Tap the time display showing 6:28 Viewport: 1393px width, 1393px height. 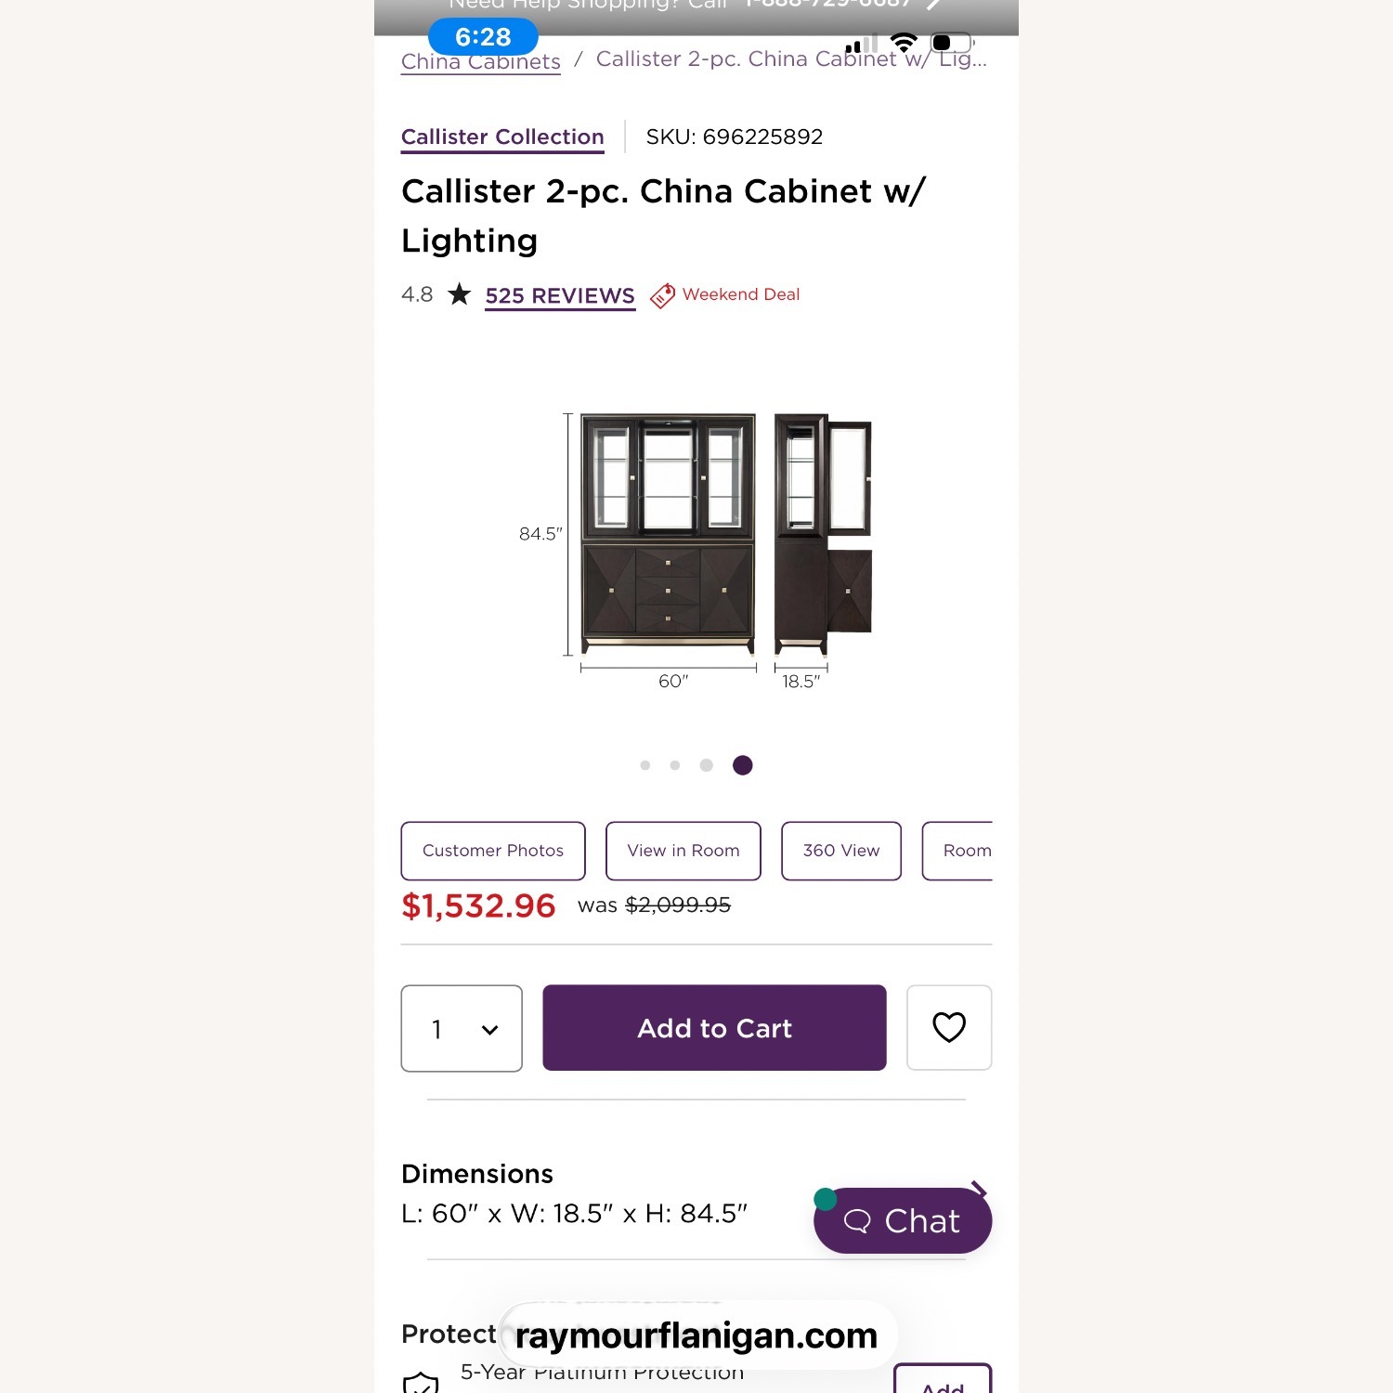pyautogui.click(x=482, y=37)
